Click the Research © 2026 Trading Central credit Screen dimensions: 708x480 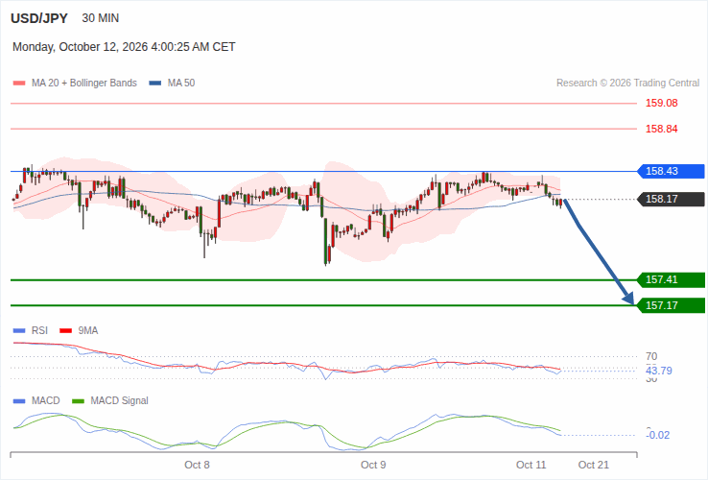(x=627, y=84)
